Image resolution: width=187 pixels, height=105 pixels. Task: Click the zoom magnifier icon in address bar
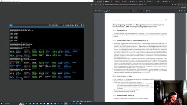pyautogui.click(x=173, y=5)
